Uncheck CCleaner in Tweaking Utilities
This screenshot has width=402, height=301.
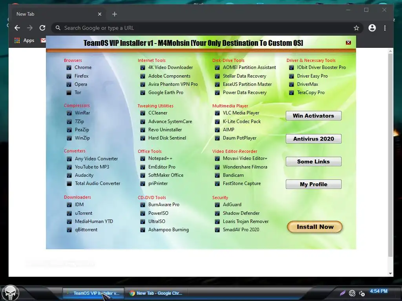(x=143, y=113)
